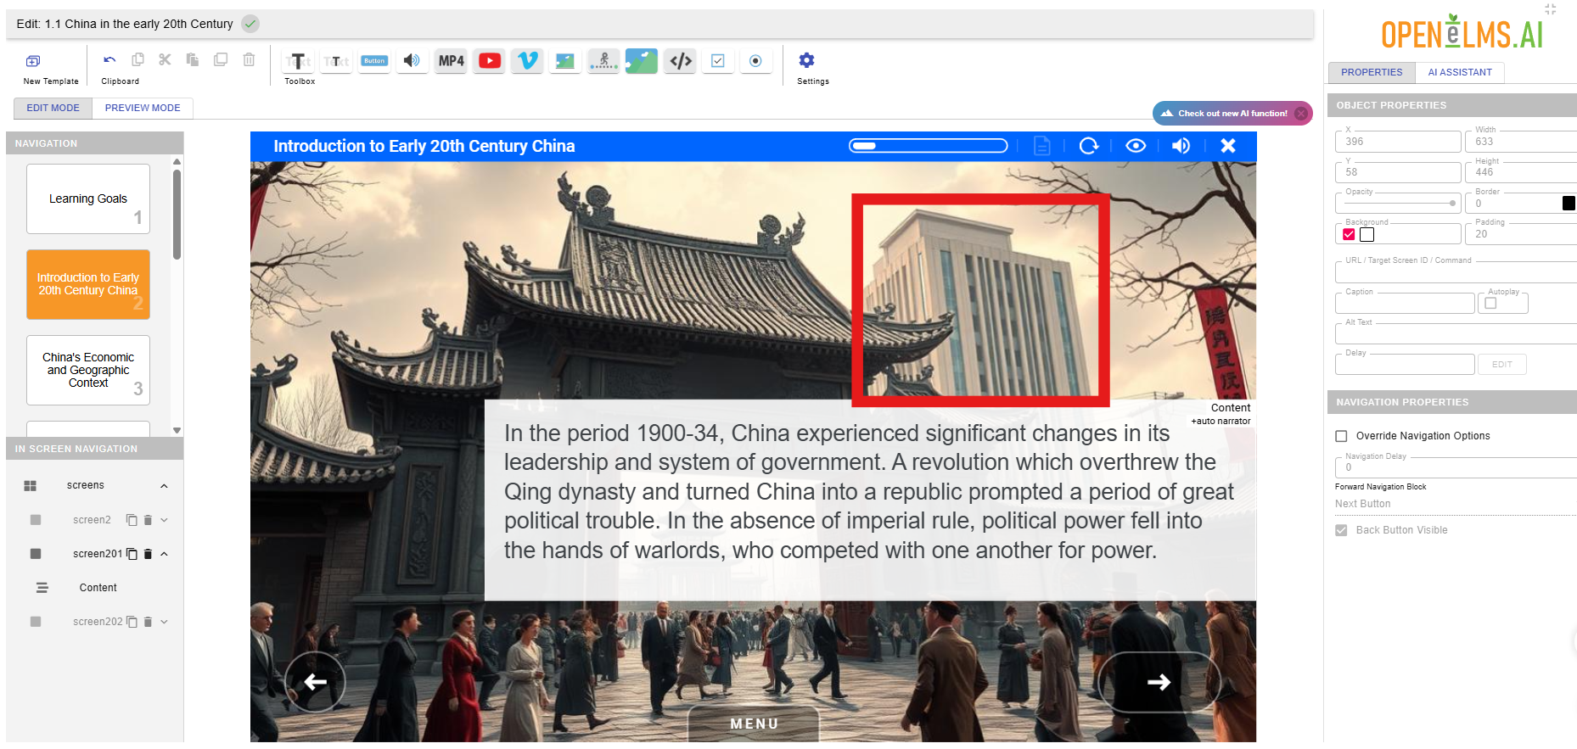1577x749 pixels.
Task: Select the Learning Goals slide thumbnail
Action: click(88, 198)
